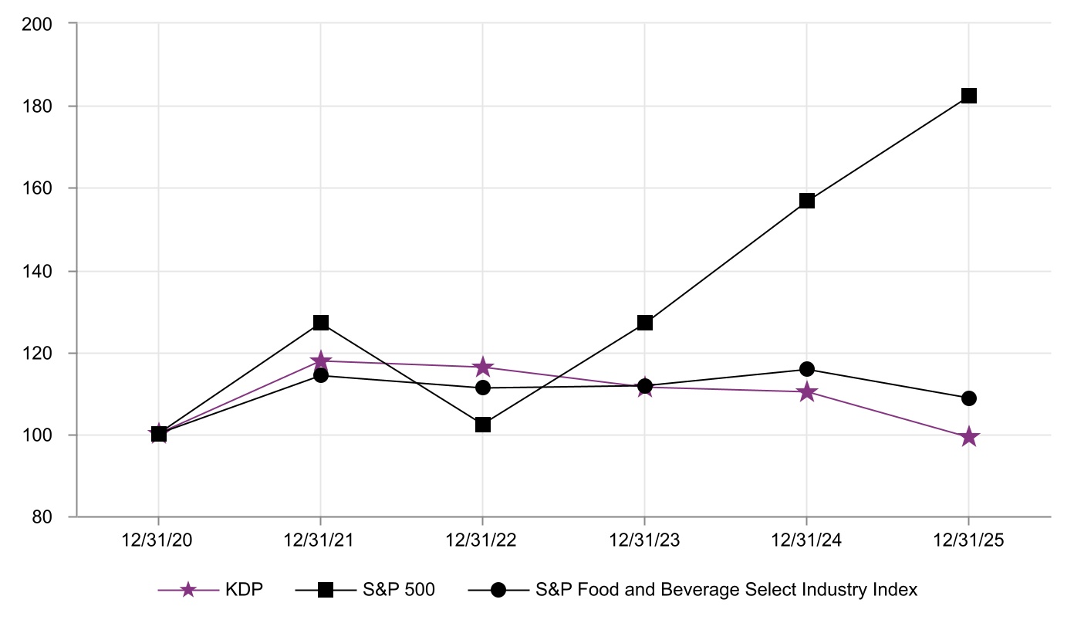Click Food and Beverage circle marker at 12/31/24
1074x630 pixels.
[807, 369]
